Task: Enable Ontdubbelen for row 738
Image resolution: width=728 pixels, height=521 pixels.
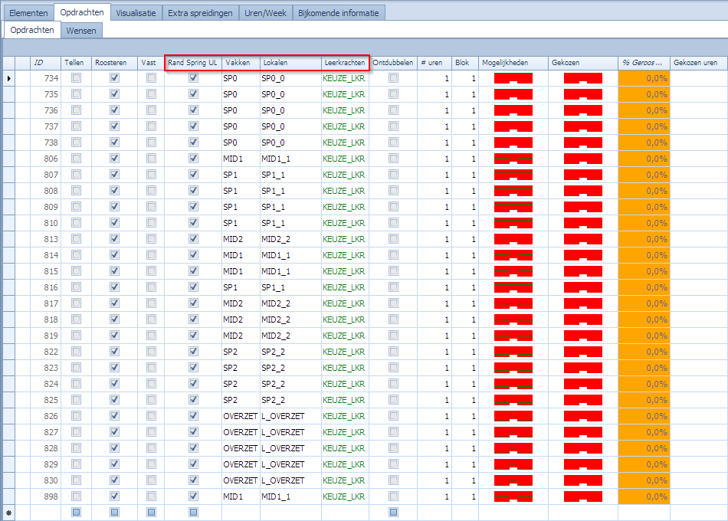Action: pyautogui.click(x=393, y=143)
